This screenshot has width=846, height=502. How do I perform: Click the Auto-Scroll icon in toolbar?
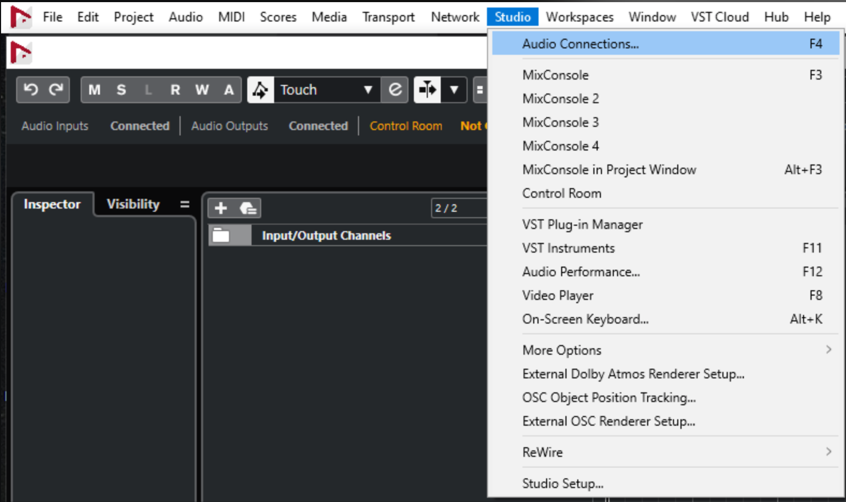click(427, 89)
